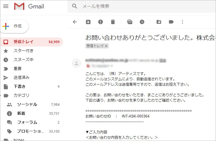The height and width of the screenshot is (141, 216).
Task: Click the drafts document icon
Action: pos(5,87)
